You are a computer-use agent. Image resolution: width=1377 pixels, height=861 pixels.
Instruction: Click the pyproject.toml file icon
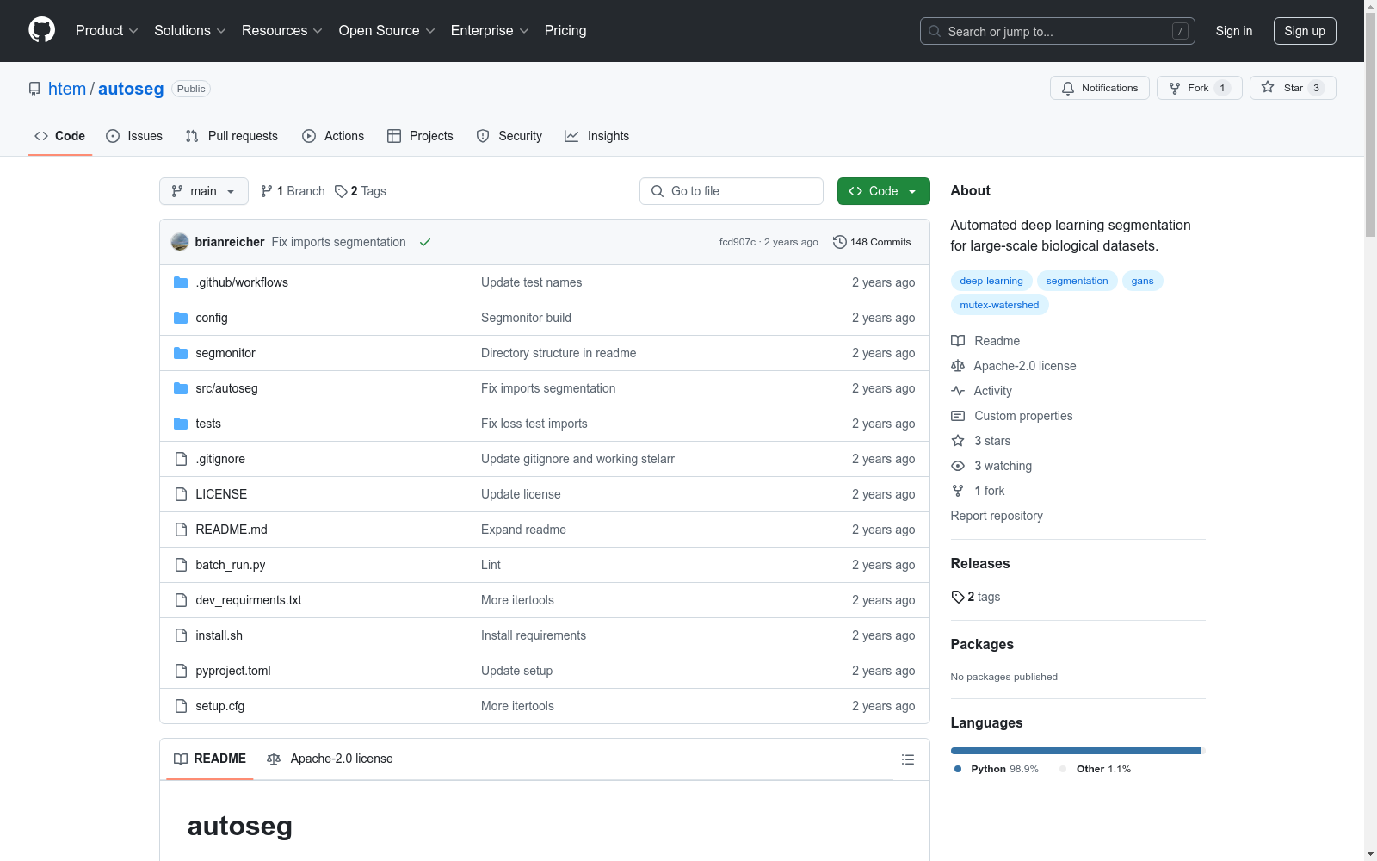tap(181, 671)
